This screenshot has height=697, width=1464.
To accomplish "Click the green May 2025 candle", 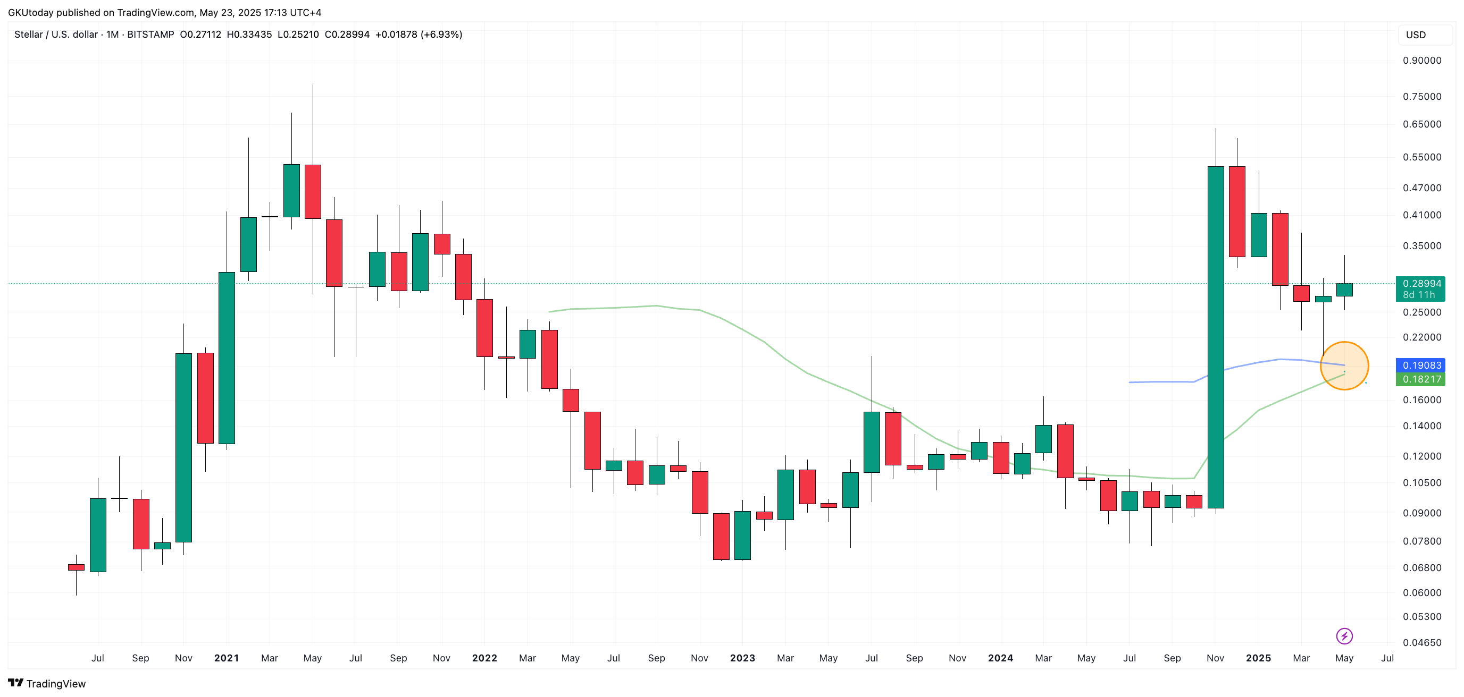I will pyautogui.click(x=1344, y=290).
